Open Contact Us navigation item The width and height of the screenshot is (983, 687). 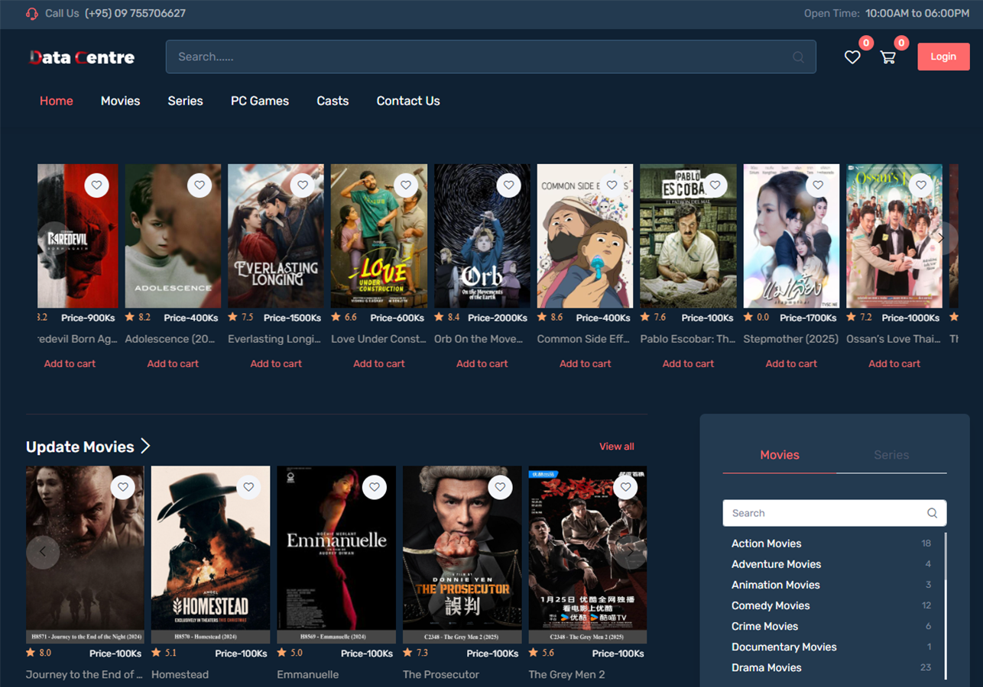[x=408, y=101]
